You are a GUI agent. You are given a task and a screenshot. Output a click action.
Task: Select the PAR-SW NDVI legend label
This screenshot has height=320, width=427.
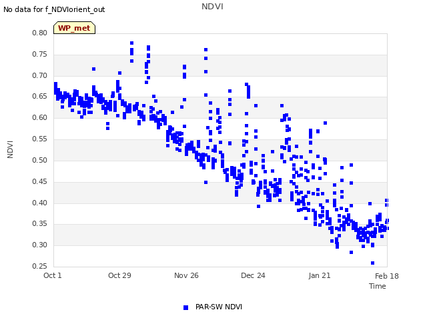[219, 307]
